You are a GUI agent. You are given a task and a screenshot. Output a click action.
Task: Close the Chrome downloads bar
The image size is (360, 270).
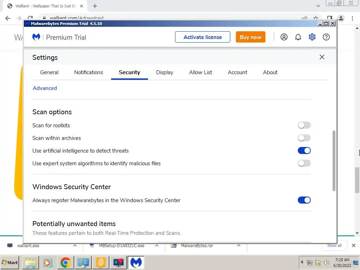354,245
